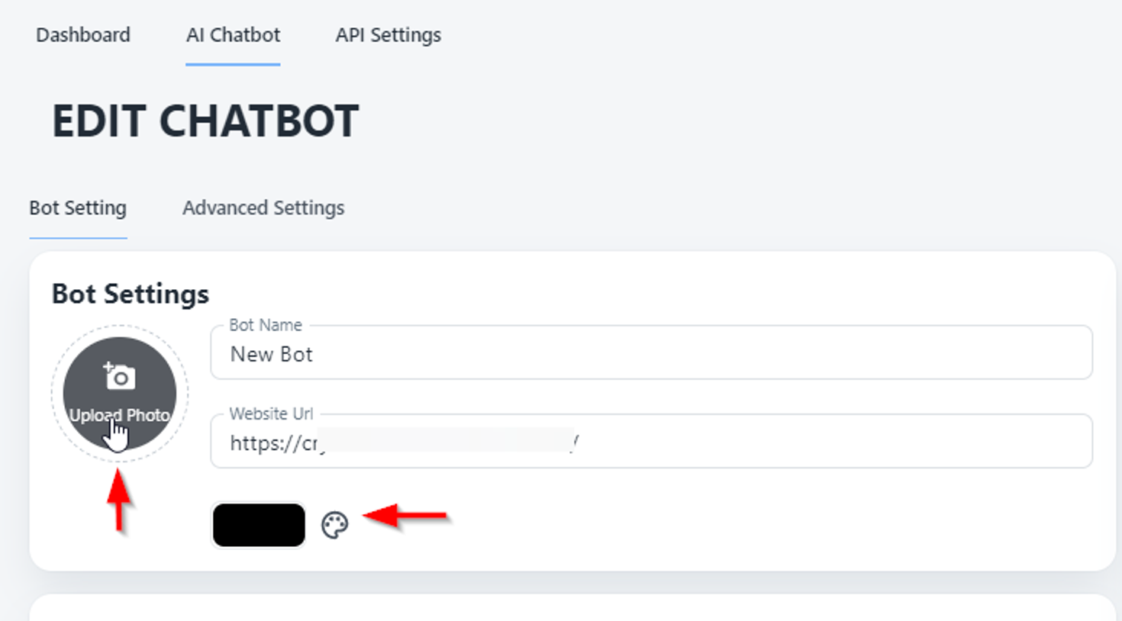Select the Upload Photo circular avatar area
The height and width of the screenshot is (621, 1122).
pos(121,392)
